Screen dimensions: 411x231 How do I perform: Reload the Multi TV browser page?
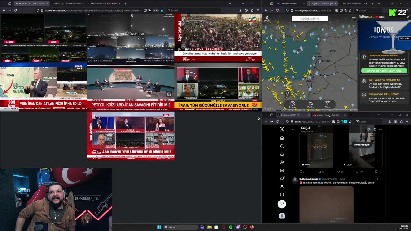pos(15,10)
